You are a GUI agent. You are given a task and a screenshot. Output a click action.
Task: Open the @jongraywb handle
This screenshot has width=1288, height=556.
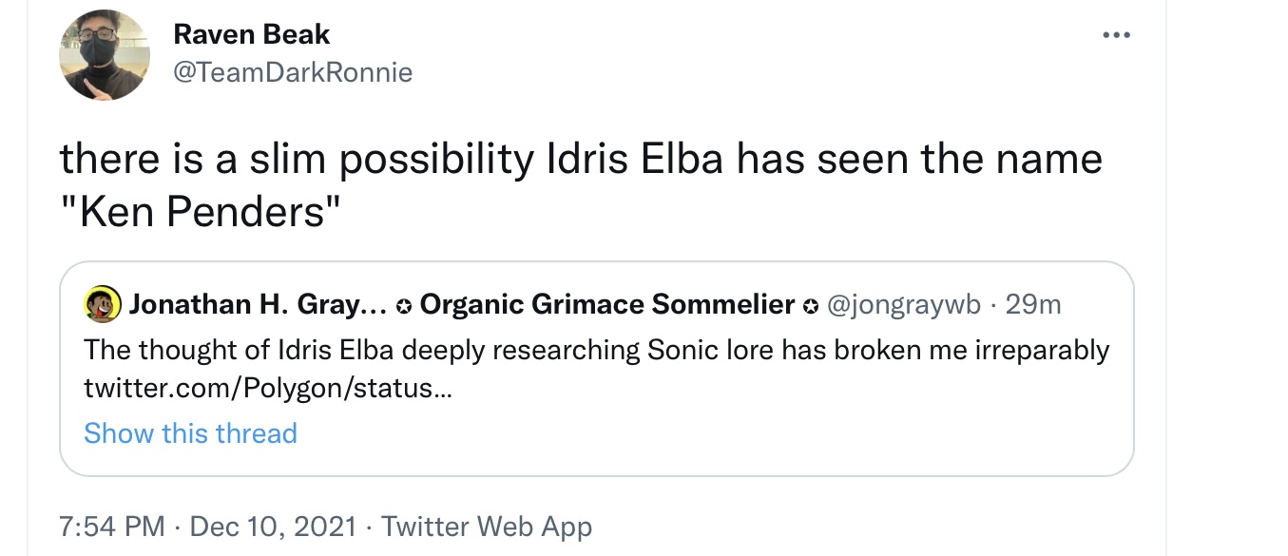[903, 305]
